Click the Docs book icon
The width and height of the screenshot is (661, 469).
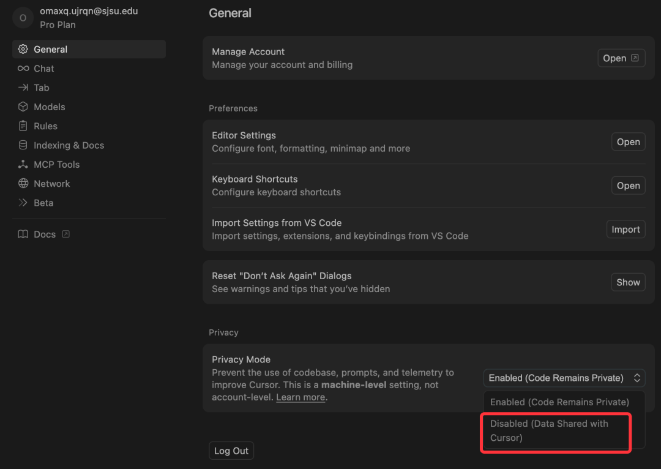pyautogui.click(x=23, y=234)
